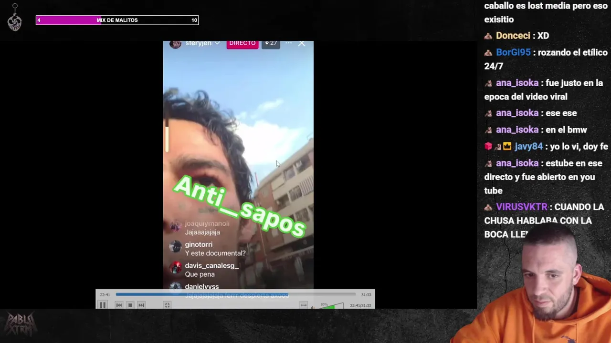This screenshot has height=343, width=611.
Task: Click comment text 'Que pena'
Action: (x=200, y=274)
